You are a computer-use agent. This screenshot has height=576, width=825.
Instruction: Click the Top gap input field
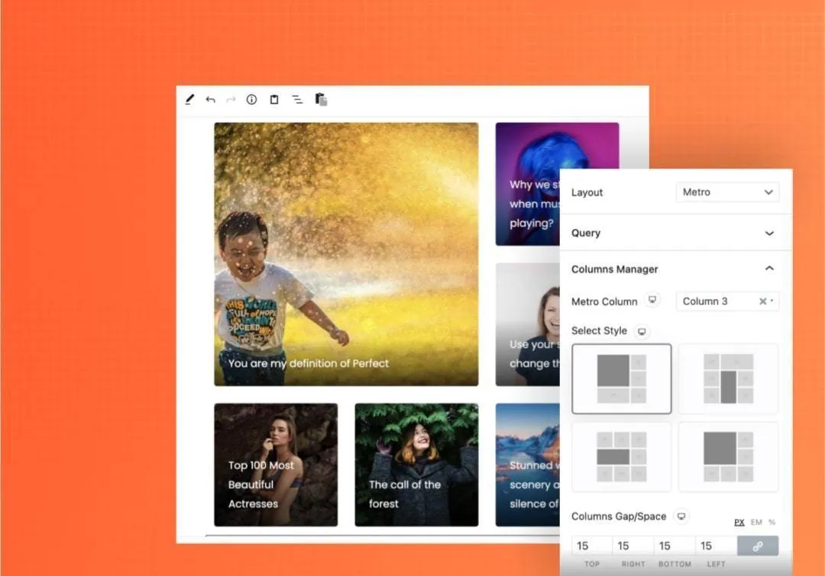pyautogui.click(x=592, y=545)
